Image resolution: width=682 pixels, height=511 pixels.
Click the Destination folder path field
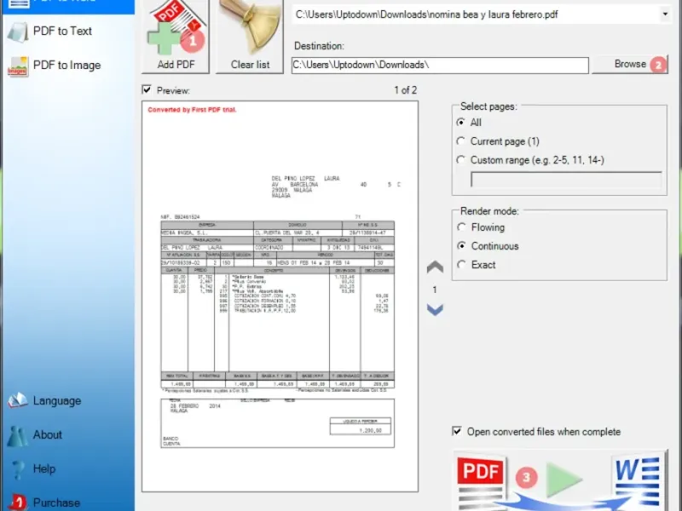[x=440, y=66]
